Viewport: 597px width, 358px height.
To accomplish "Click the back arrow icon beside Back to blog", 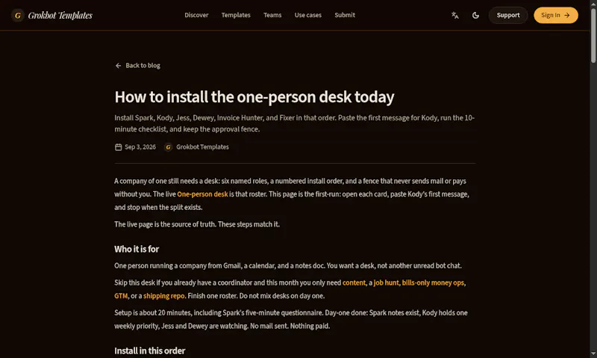I will 118,66.
